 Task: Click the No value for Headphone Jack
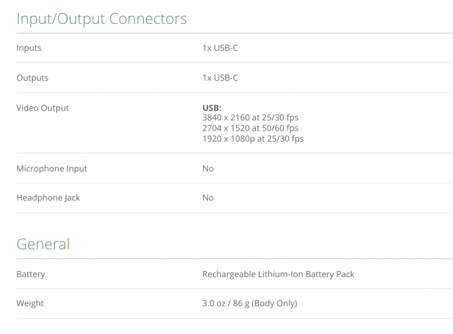click(208, 198)
